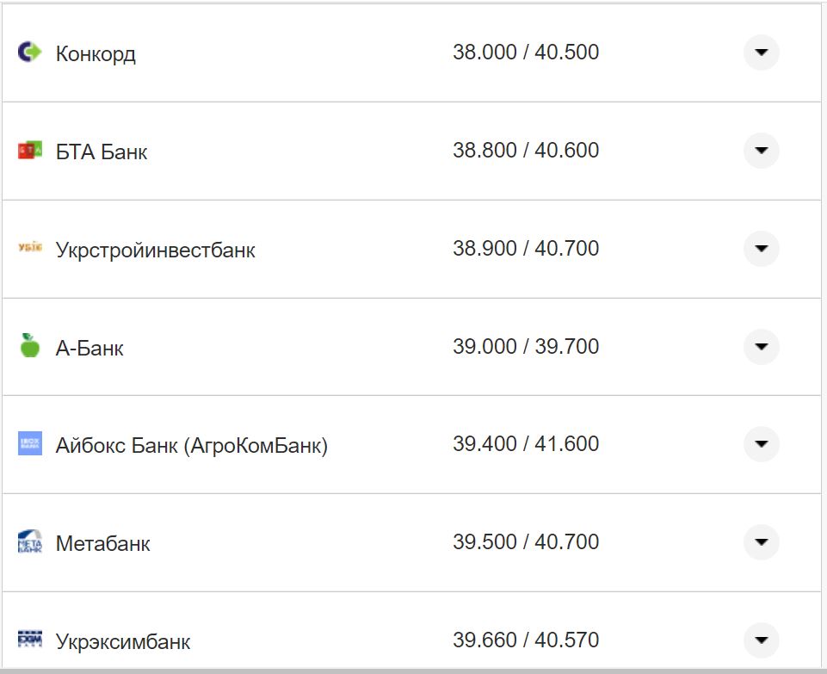Viewport: 827px width, 674px height.
Task: Expand the Метабанк row arrow
Action: tap(761, 542)
